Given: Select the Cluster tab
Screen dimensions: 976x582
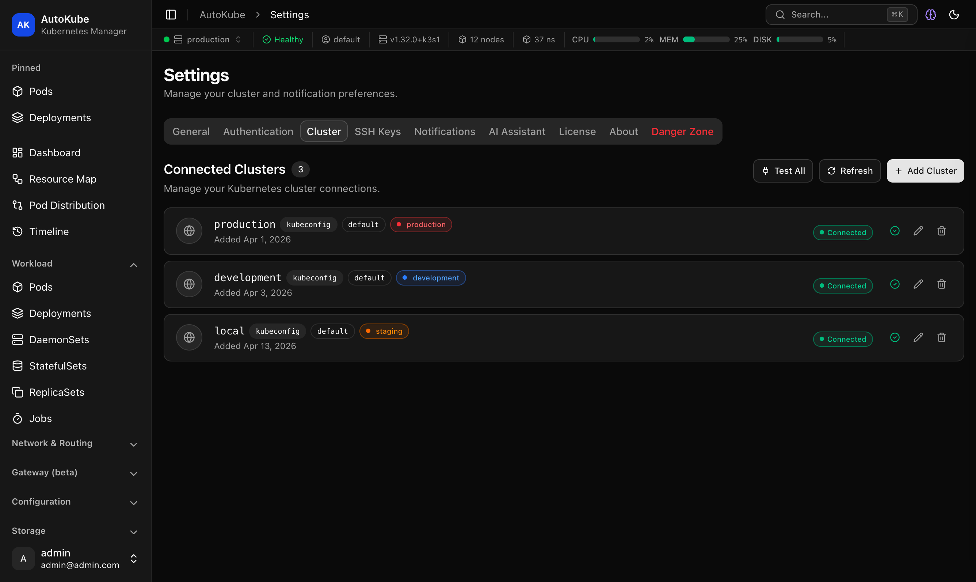Looking at the screenshot, I should click(x=324, y=131).
